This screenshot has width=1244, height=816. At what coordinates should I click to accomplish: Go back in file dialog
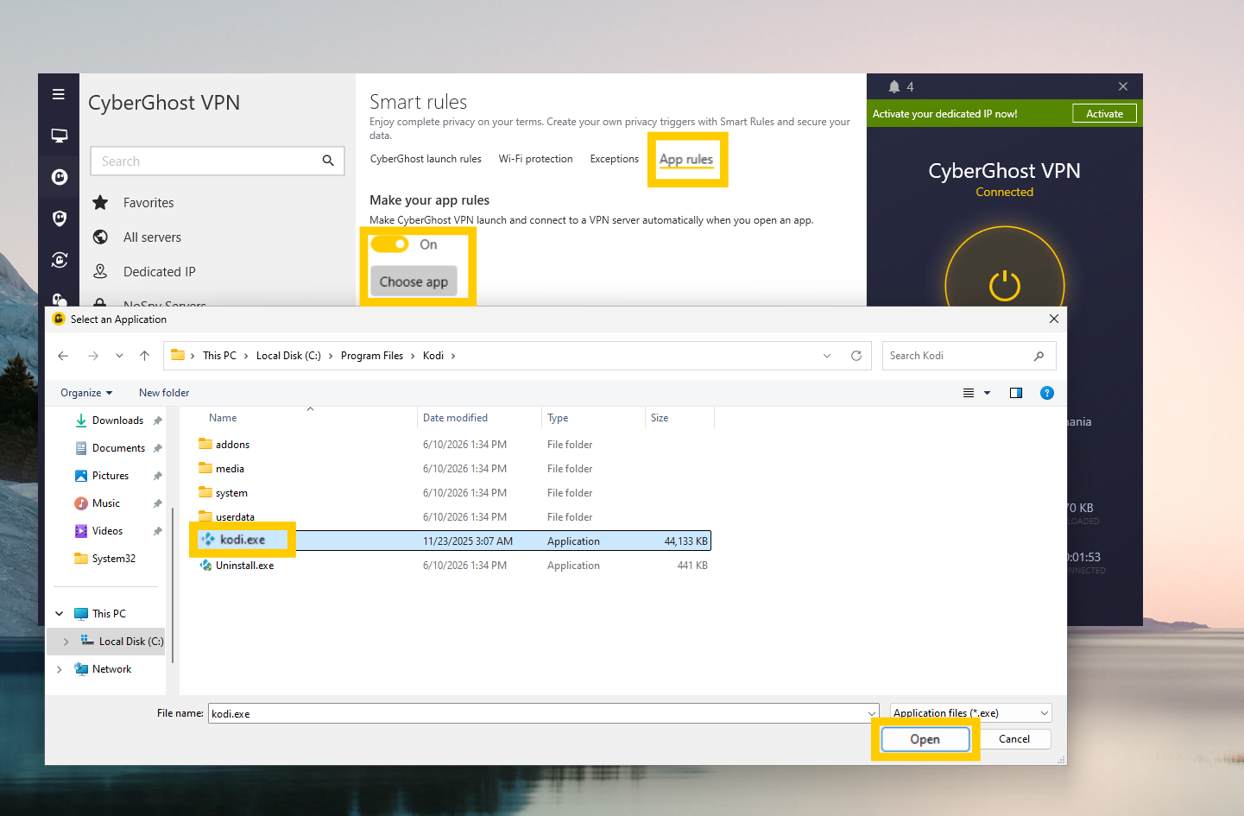coord(63,356)
